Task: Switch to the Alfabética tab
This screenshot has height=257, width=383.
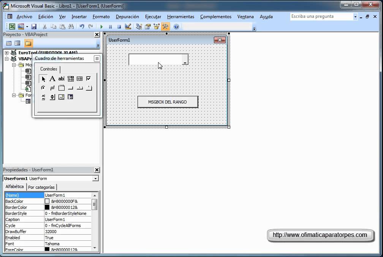Action: [x=15, y=186]
